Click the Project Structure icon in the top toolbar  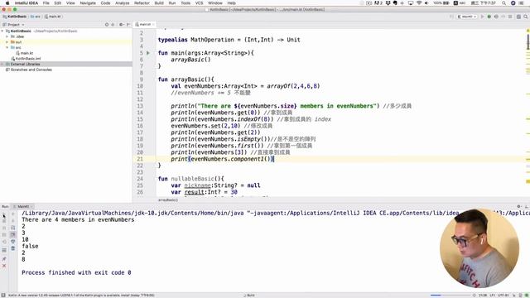518,17
